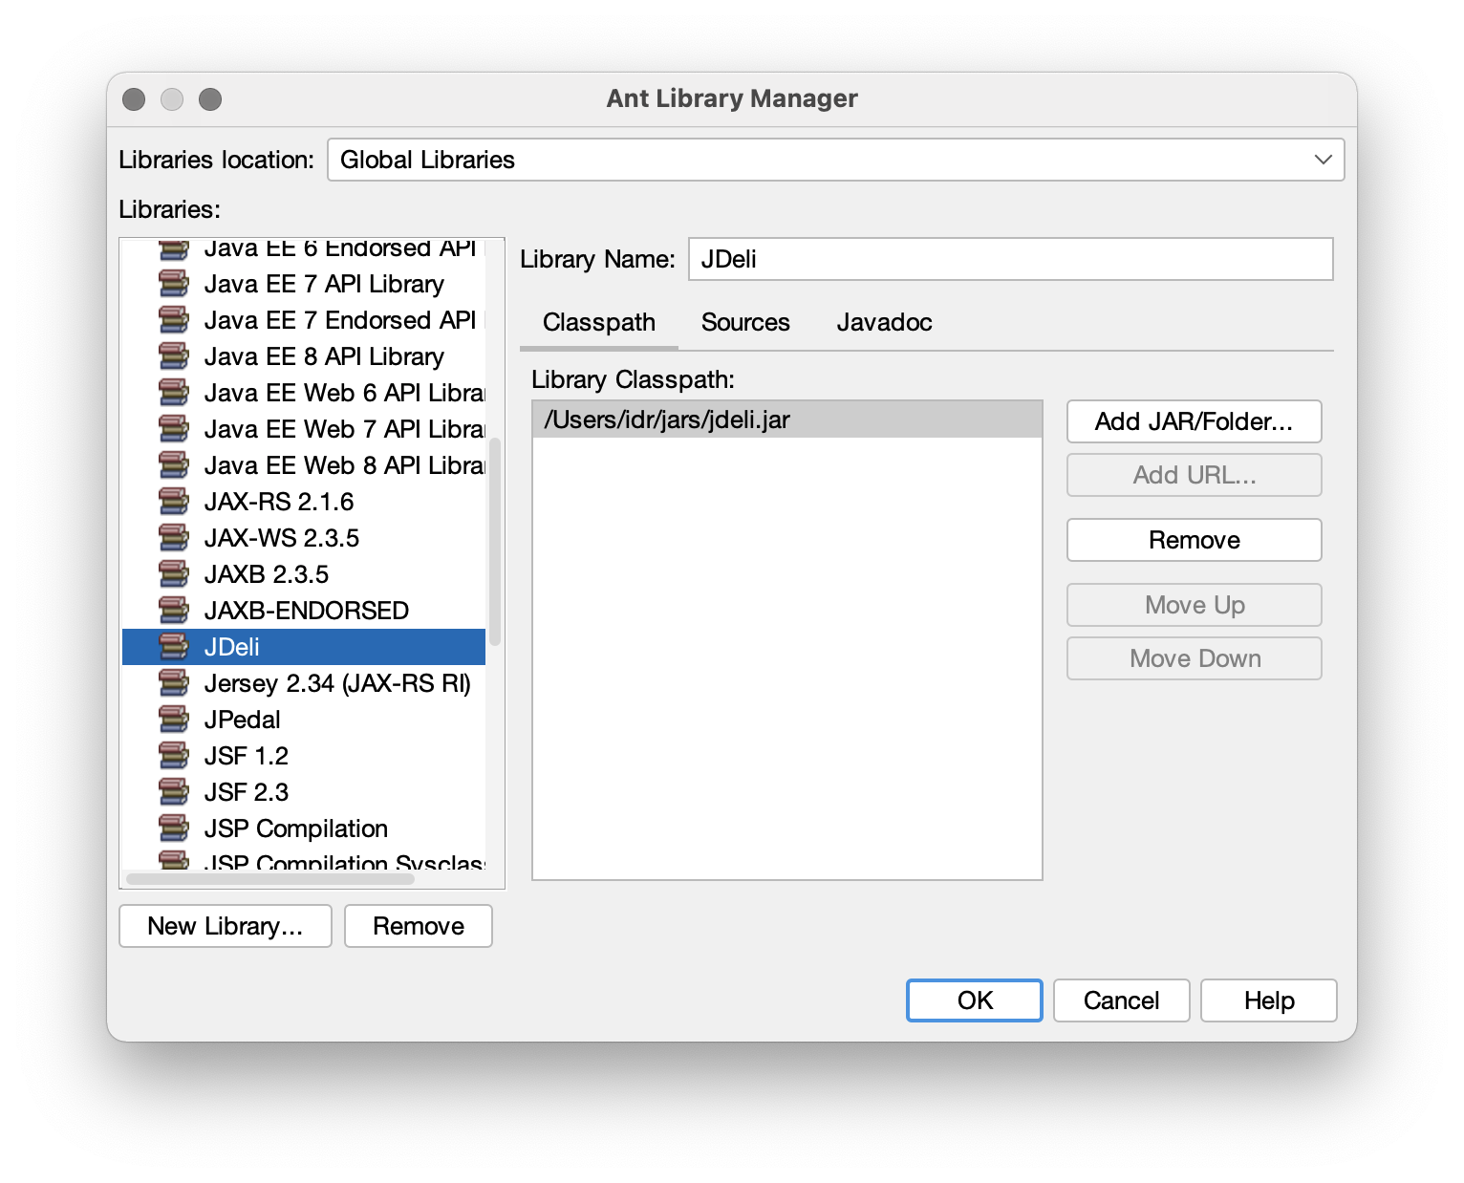Click the library icon beside JDeli
The height and width of the screenshot is (1183, 1464).
click(x=175, y=646)
